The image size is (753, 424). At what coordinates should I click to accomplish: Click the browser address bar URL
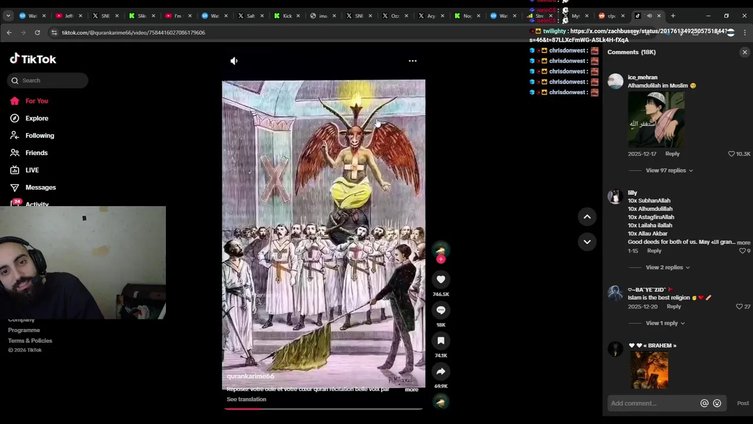[x=134, y=32]
